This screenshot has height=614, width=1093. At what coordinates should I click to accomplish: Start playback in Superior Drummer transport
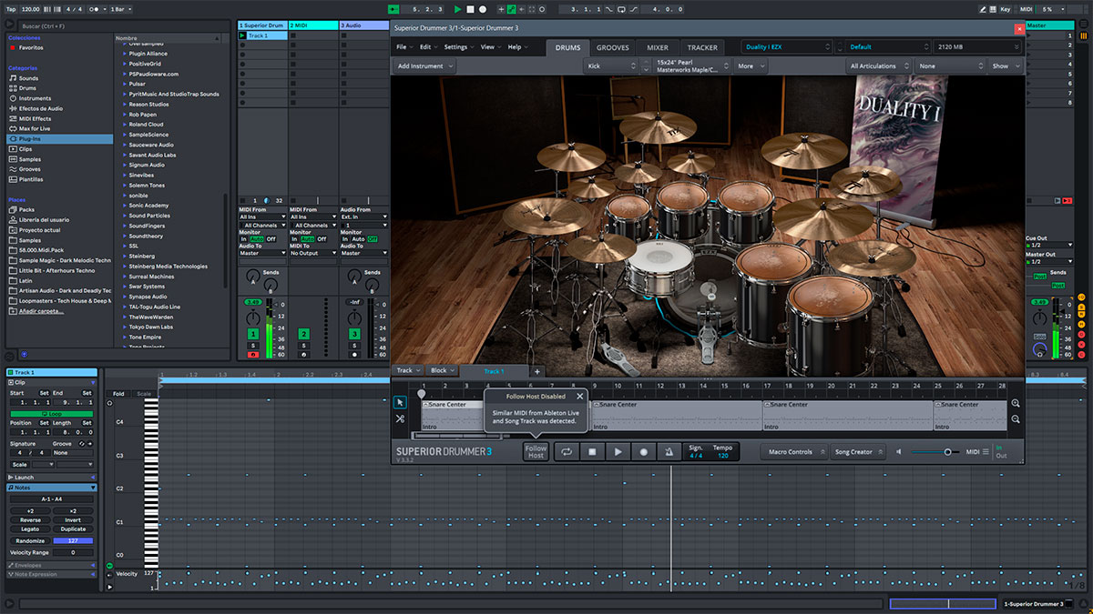point(618,451)
